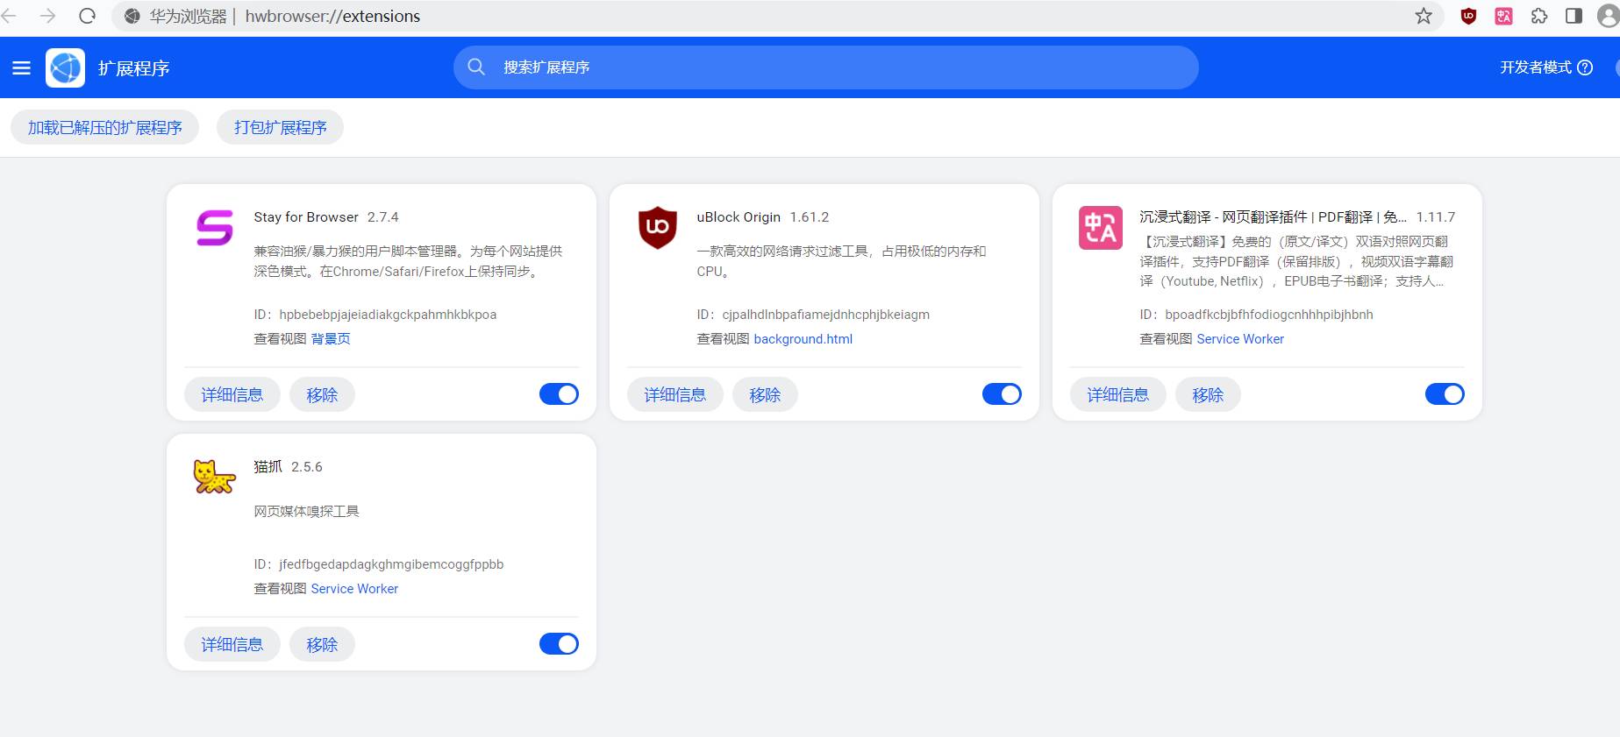This screenshot has height=737, width=1620.
Task: Click 打包扩展程序 button
Action: tap(280, 128)
